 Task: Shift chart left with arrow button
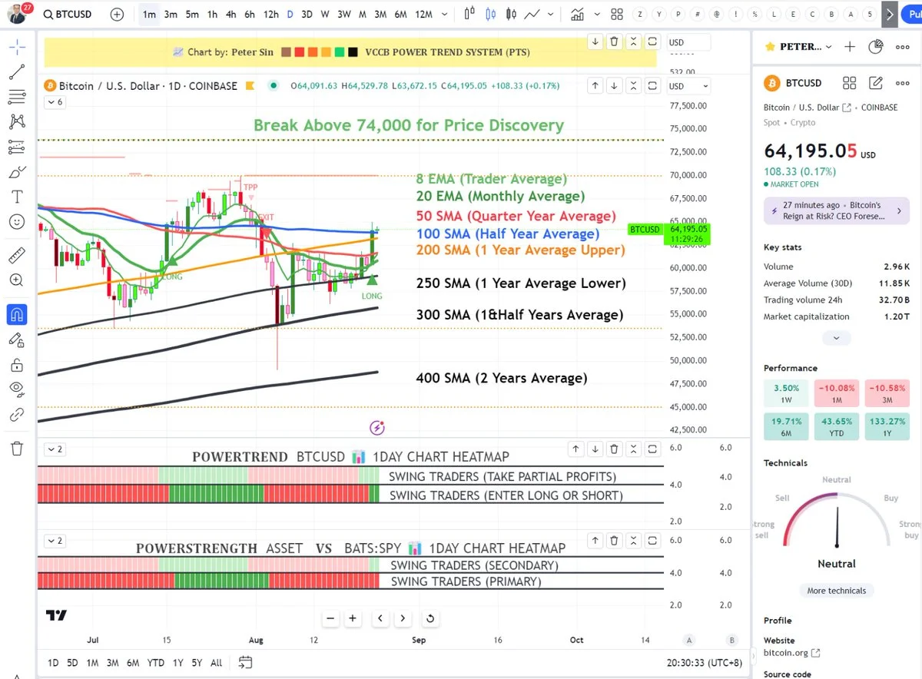[x=381, y=618]
